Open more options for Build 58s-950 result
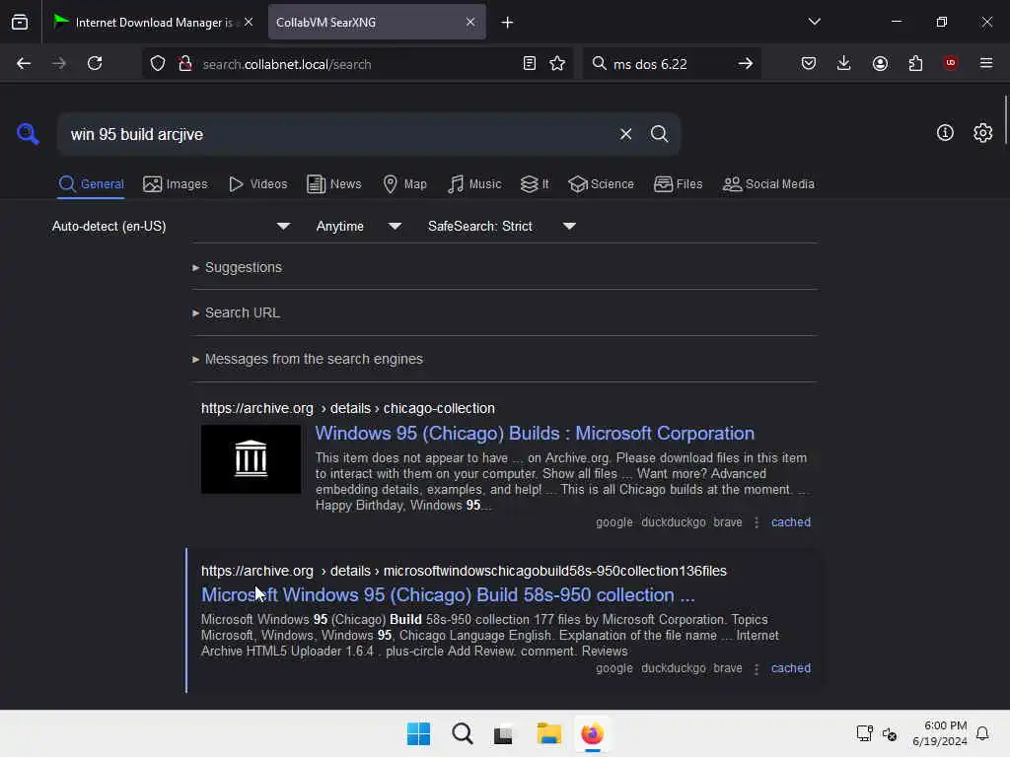Screen dimensions: 1010x757 point(757,669)
